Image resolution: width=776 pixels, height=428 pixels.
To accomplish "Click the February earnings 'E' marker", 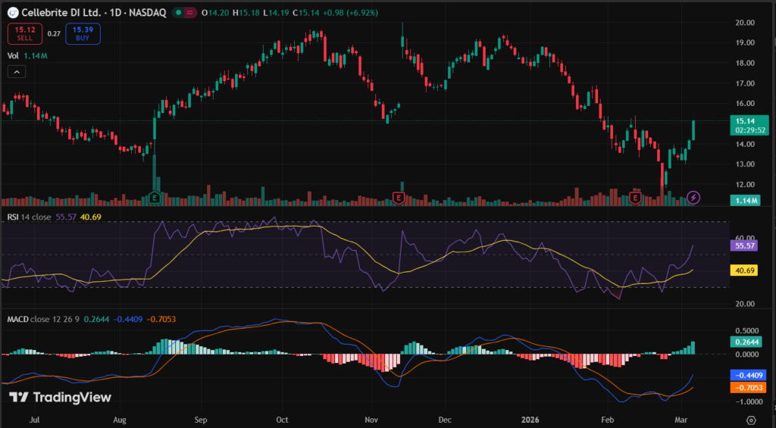I will point(635,198).
